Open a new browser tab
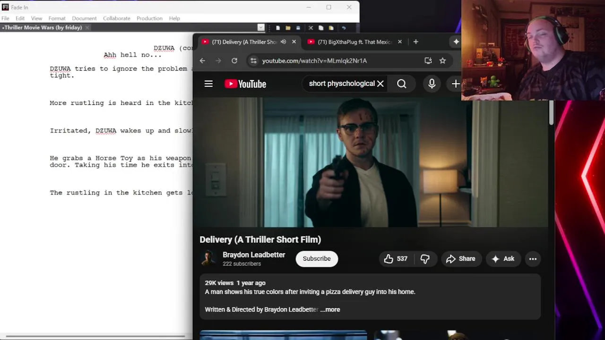 pyautogui.click(x=415, y=42)
